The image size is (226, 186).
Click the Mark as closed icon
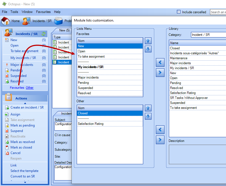[x=7, y=147]
